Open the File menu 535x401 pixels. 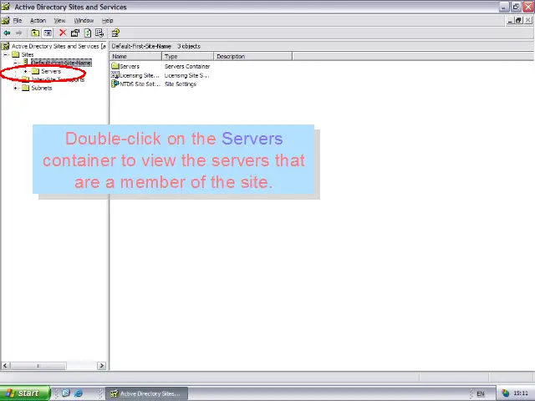(x=18, y=20)
